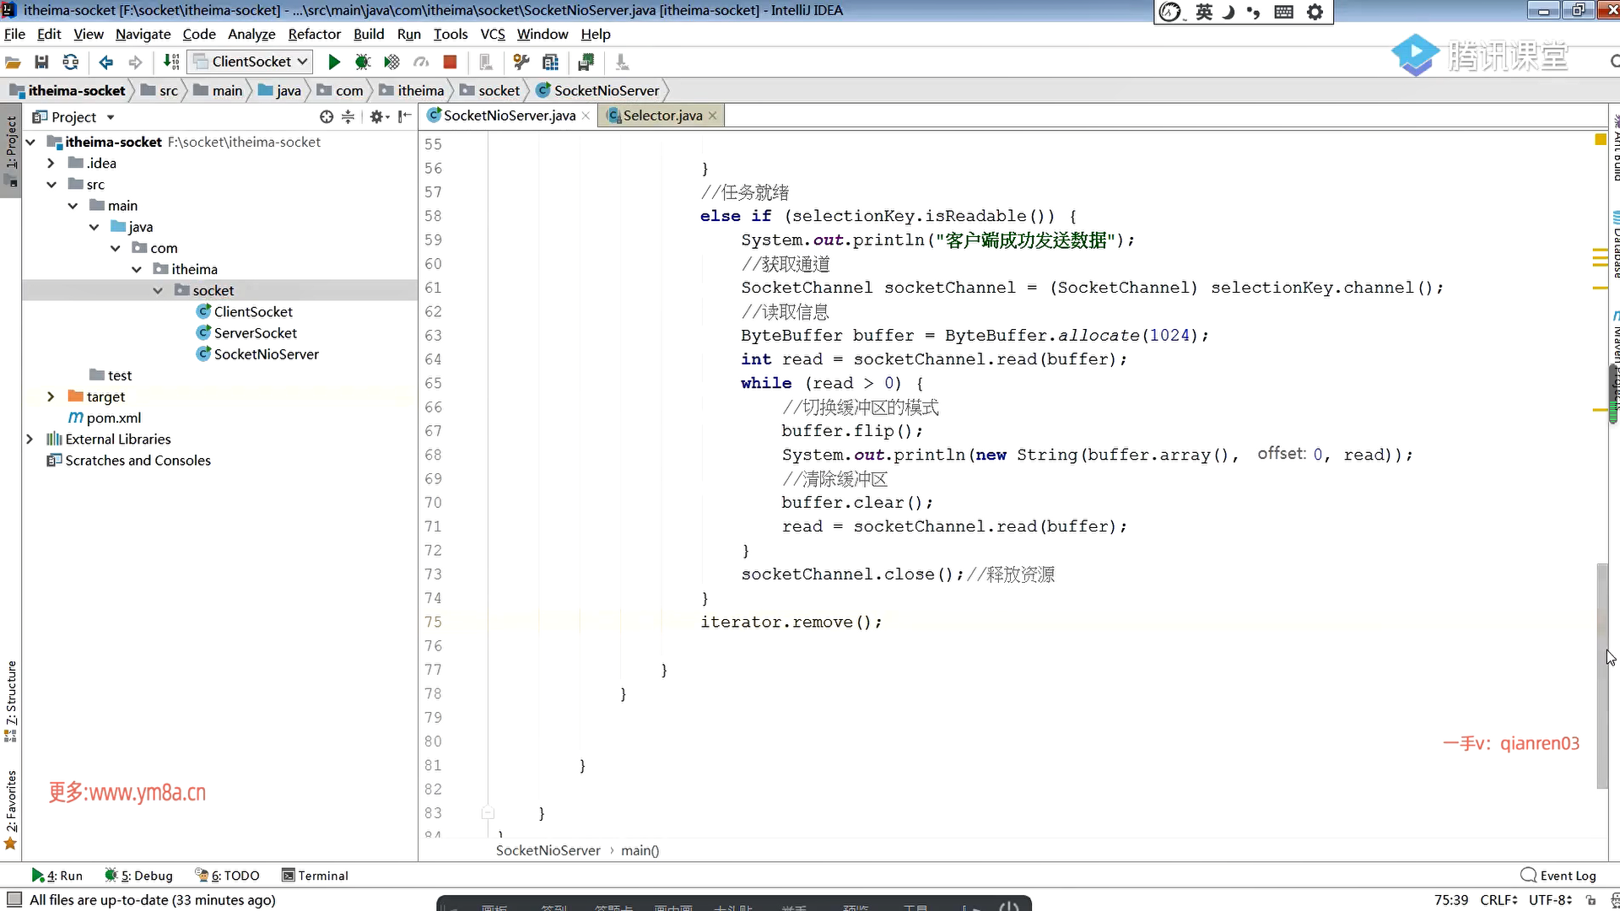Collapse all with the Project panel collapse icon
Viewport: 1620px width, 911px height.
(348, 116)
